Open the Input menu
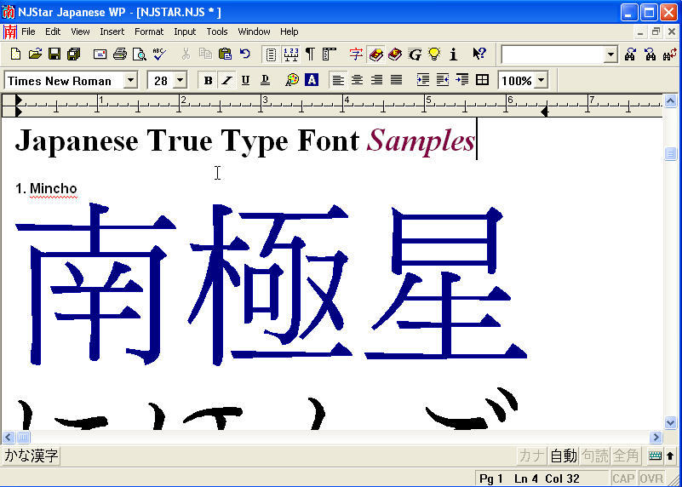 click(185, 32)
